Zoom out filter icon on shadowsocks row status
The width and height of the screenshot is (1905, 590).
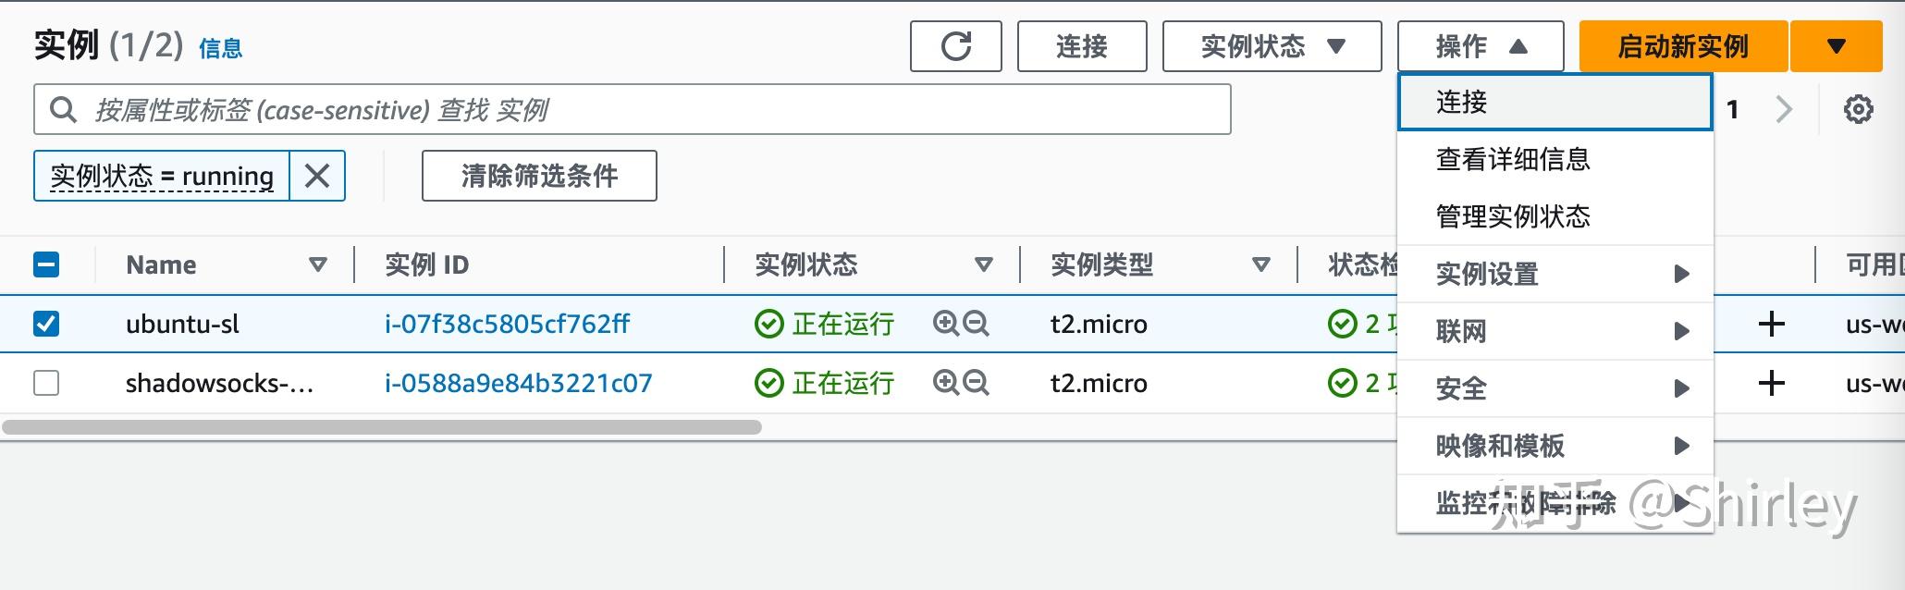(976, 383)
